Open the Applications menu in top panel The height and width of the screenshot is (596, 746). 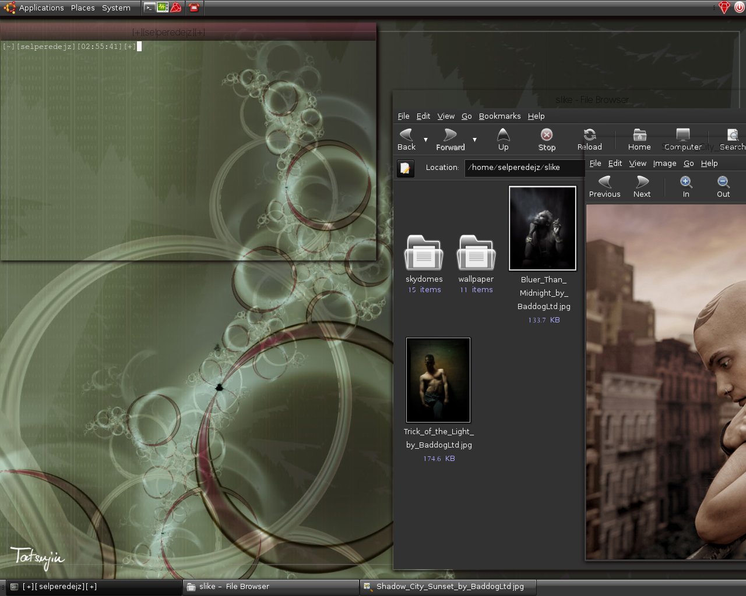point(41,8)
